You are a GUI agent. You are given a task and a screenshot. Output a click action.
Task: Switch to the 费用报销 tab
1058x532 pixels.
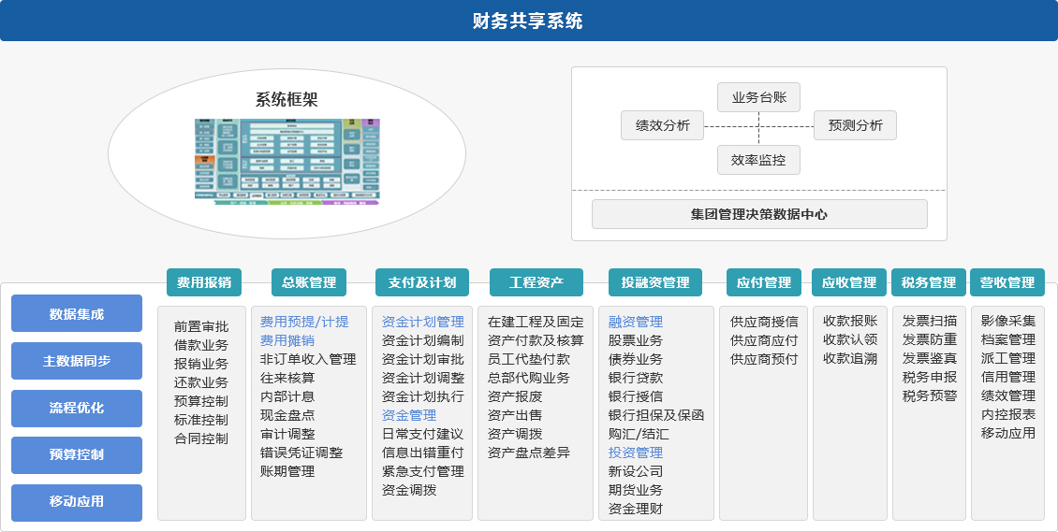(x=203, y=282)
